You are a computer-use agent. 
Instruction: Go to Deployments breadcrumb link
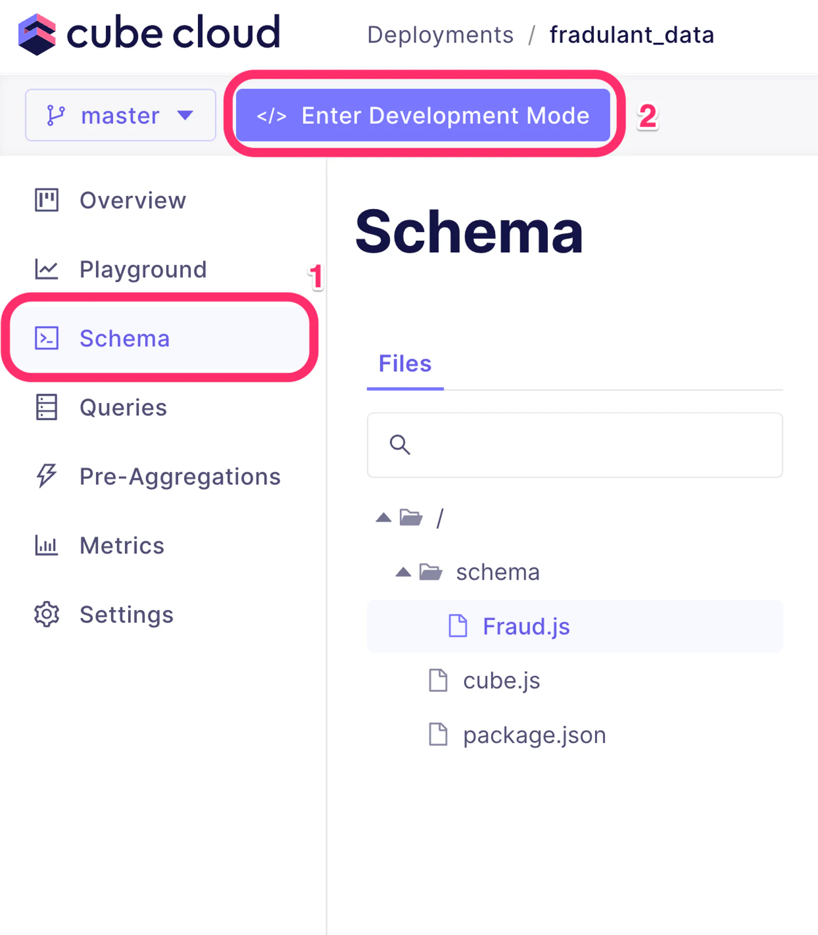pos(440,35)
